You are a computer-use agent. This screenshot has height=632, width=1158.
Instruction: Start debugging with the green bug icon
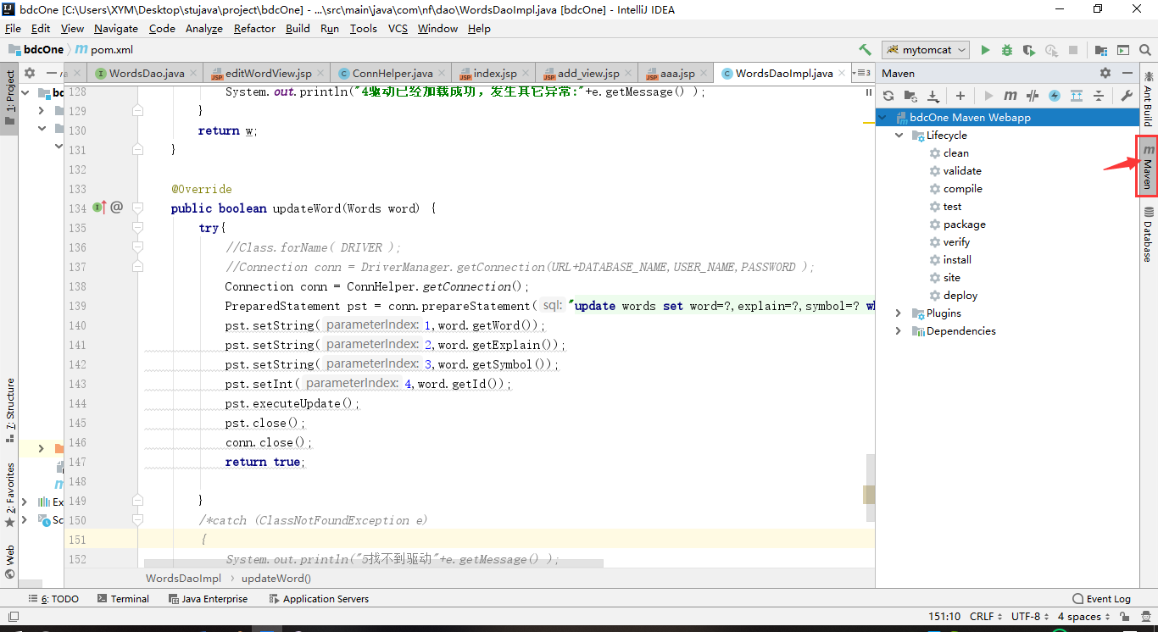(1007, 50)
